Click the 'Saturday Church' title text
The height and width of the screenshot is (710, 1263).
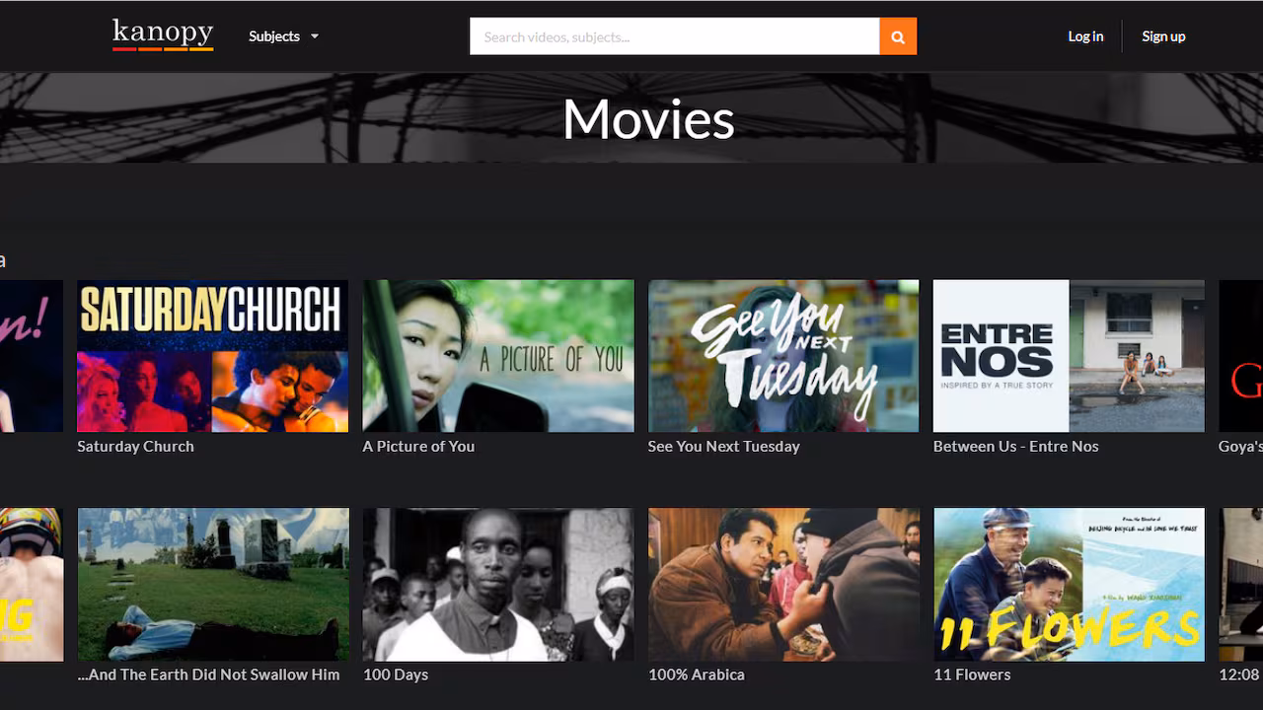pos(135,447)
